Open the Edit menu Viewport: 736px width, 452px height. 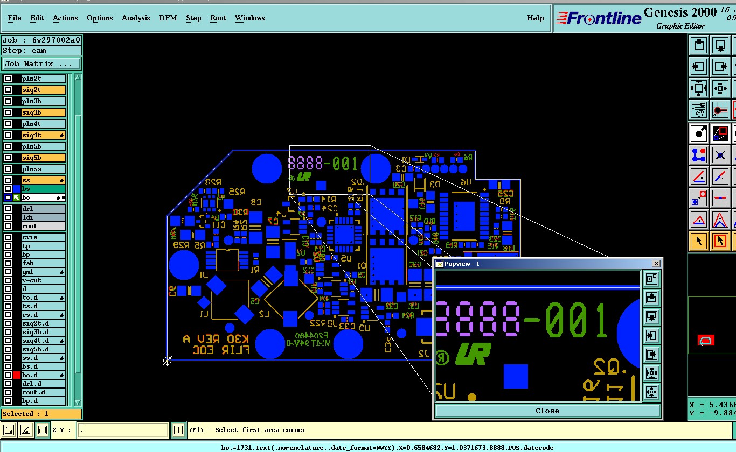pyautogui.click(x=37, y=18)
